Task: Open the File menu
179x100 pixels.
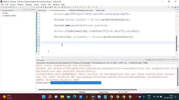Action: [2, 4]
